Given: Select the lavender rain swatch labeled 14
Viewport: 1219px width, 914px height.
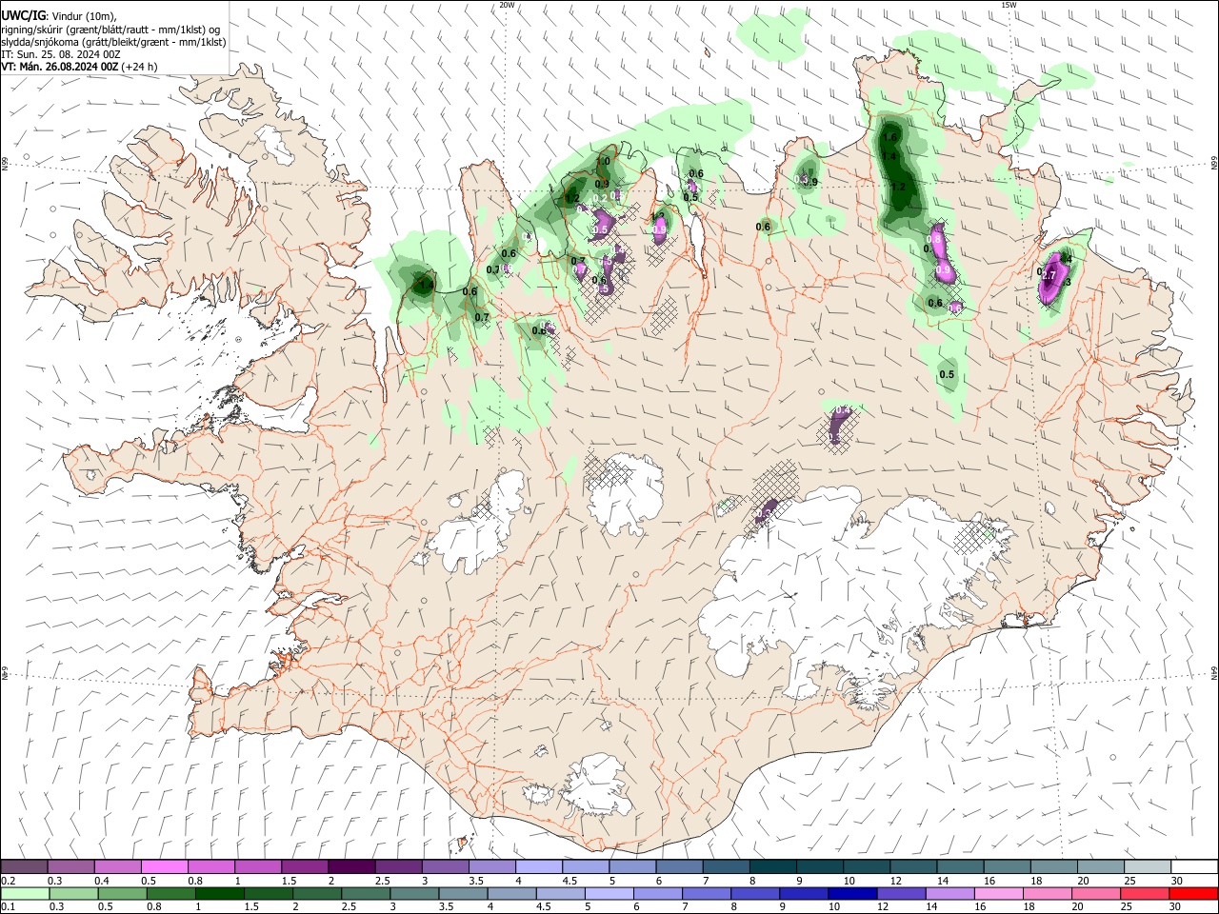Looking at the screenshot, I should click(949, 893).
